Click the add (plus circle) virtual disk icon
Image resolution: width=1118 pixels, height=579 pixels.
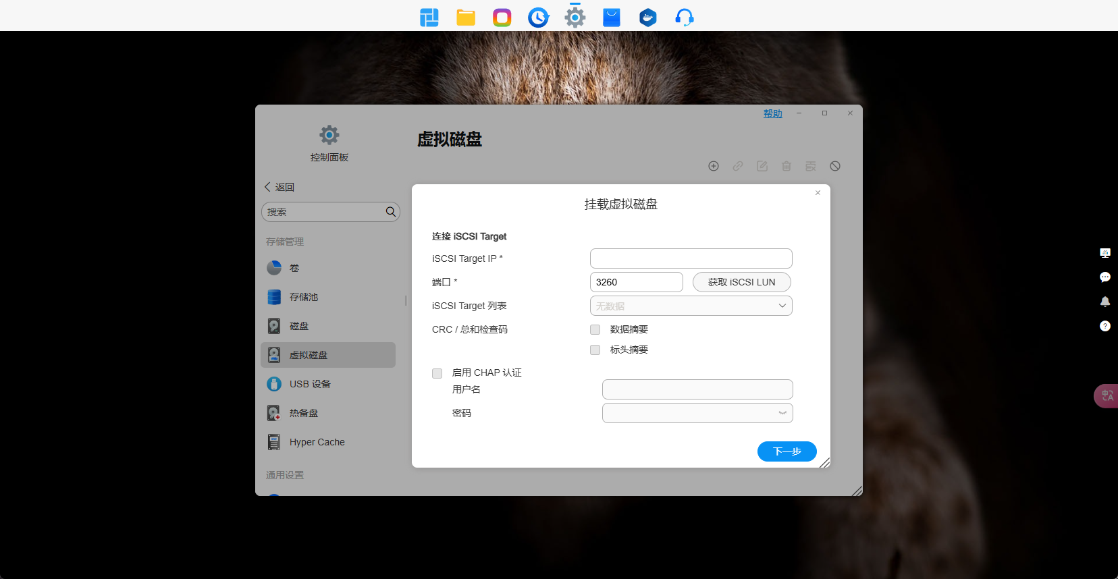tap(714, 166)
